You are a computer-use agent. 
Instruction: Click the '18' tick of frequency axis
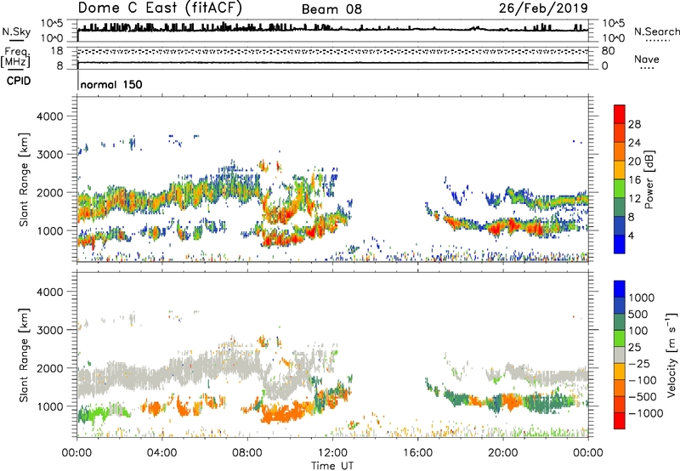tap(57, 51)
